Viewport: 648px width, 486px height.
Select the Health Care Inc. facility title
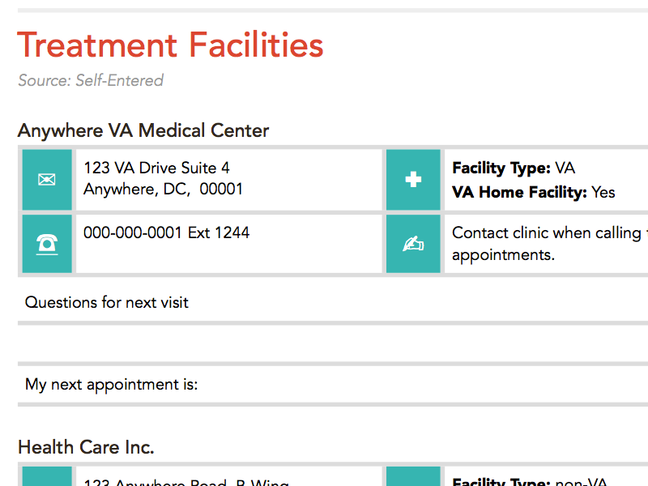point(86,447)
